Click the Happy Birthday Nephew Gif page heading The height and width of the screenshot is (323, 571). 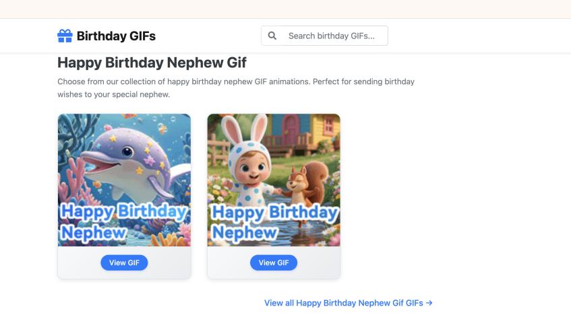tap(152, 63)
